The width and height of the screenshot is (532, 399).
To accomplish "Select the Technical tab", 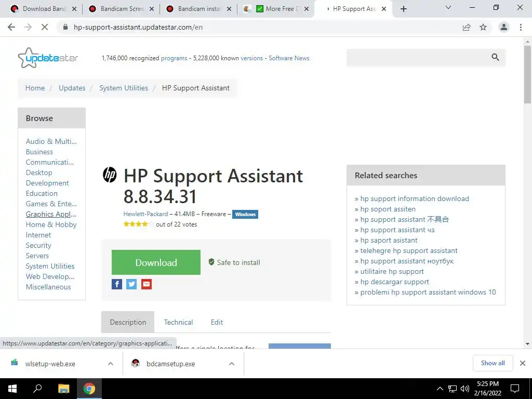I will tap(179, 322).
